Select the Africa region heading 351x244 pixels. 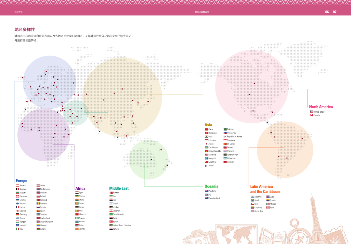80,188
